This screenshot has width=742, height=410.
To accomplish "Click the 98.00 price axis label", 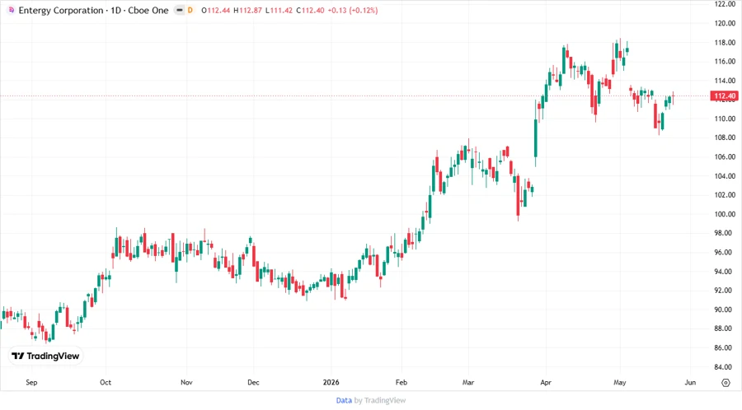I will [x=726, y=233].
